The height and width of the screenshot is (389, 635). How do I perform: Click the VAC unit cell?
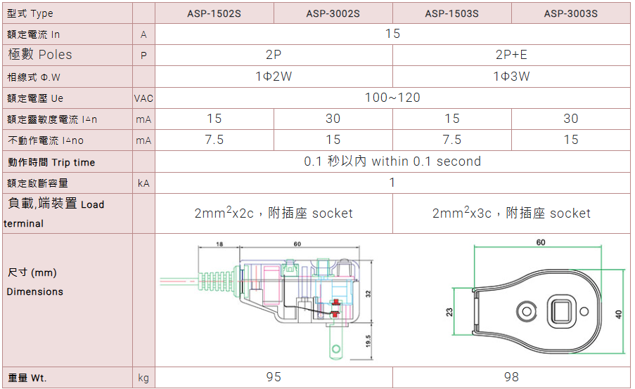pyautogui.click(x=143, y=98)
